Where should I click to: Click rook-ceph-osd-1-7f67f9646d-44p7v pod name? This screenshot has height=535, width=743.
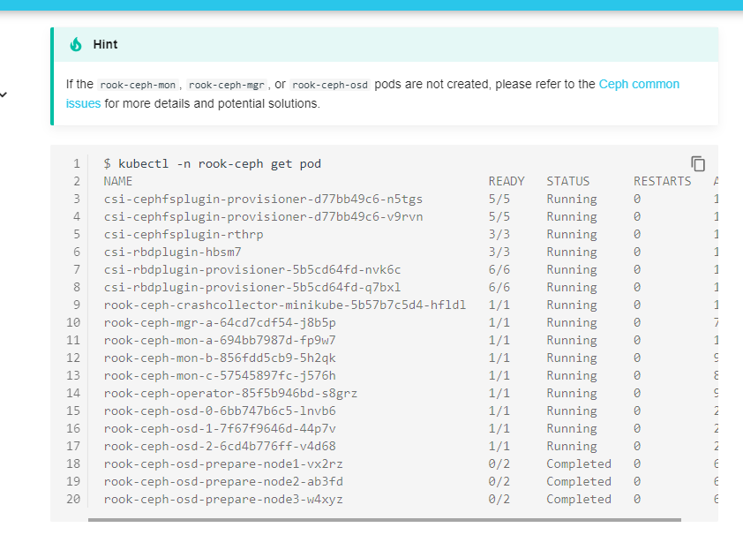pos(220,428)
